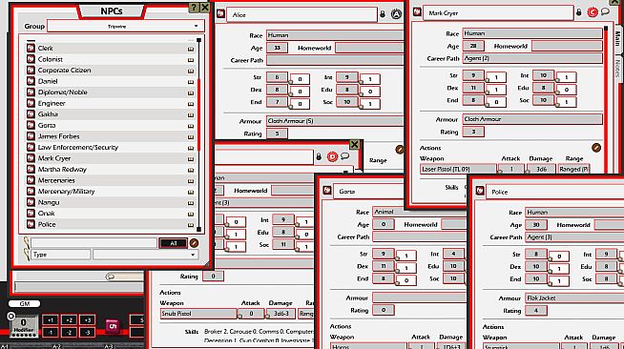The width and height of the screenshot is (624, 349).
Task: Click the +1 modifier button
Action: point(51,320)
